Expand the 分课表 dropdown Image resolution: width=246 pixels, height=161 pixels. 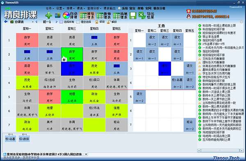pos(33,22)
